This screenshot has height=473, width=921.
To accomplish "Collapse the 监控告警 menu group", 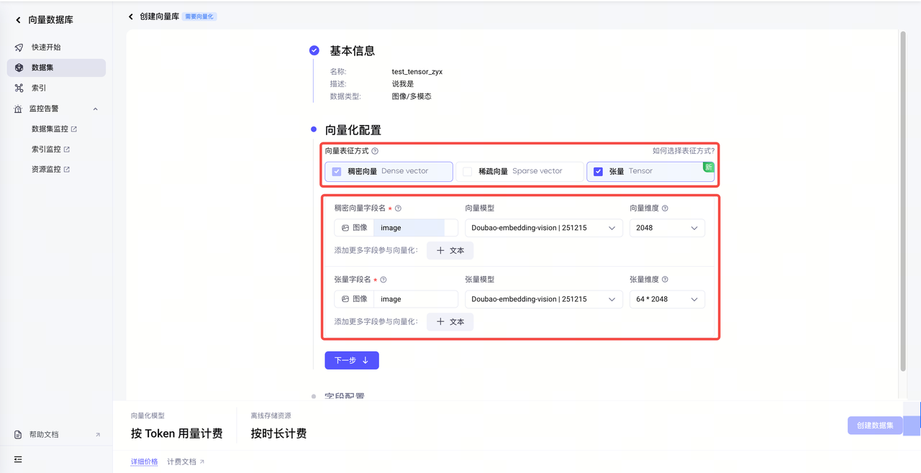I will pos(96,109).
